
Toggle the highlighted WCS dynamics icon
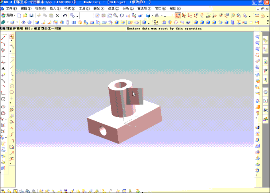178,16
